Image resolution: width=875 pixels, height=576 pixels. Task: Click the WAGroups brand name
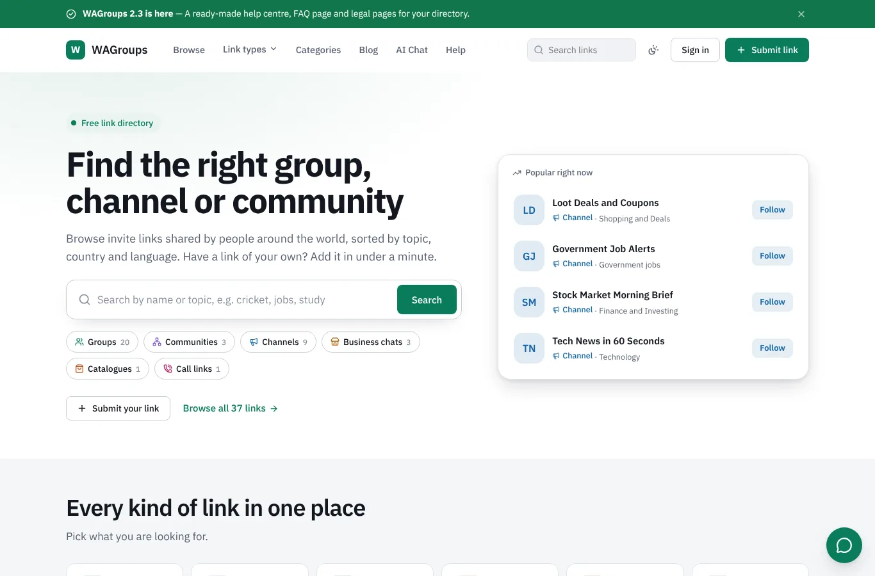[x=120, y=50]
